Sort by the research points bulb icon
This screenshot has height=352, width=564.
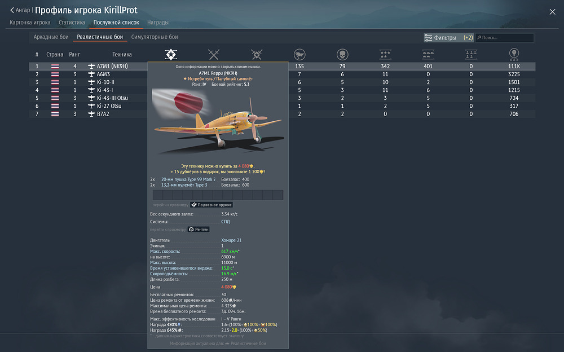[x=514, y=54]
